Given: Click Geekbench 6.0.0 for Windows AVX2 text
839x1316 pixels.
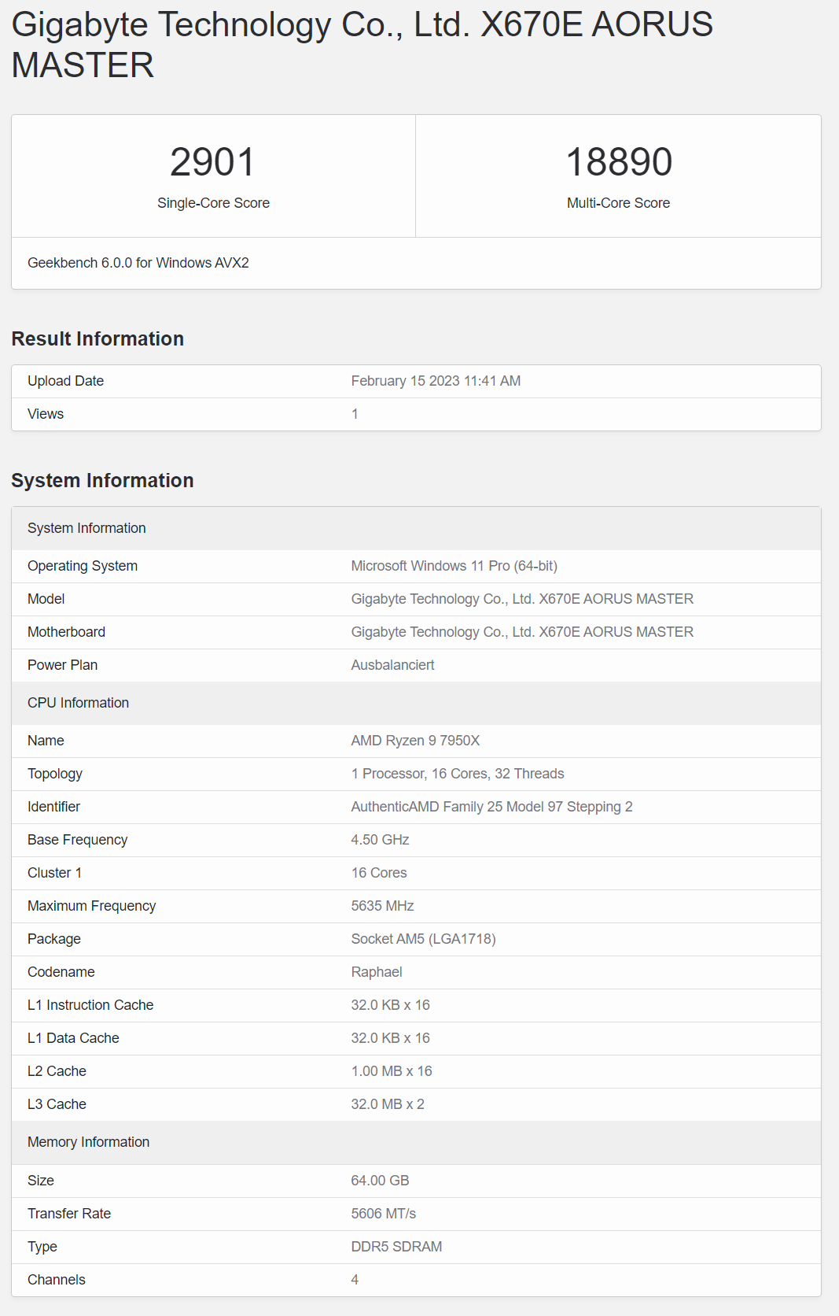Looking at the screenshot, I should tap(138, 263).
